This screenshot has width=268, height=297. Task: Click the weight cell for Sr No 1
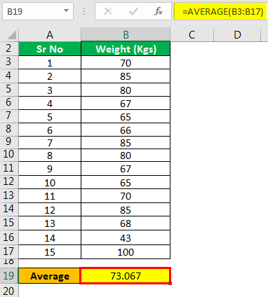pos(126,62)
